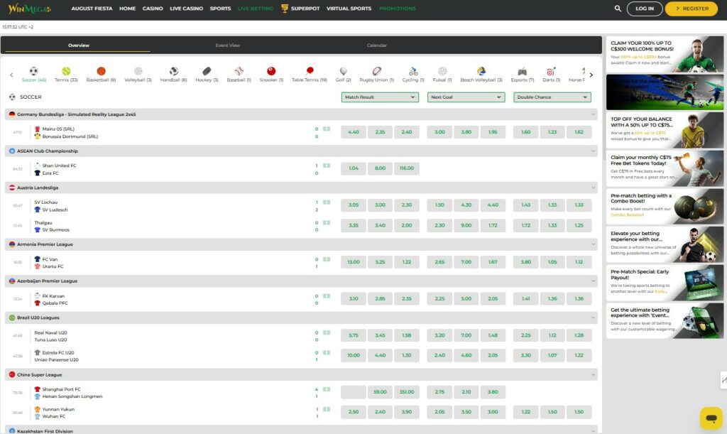Select the Basketball sport icon
This screenshot has width=727, height=434.
coord(101,71)
